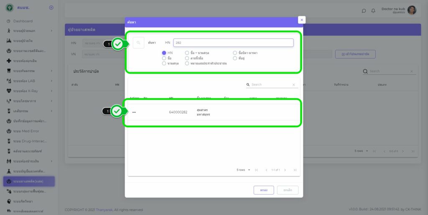The width and height of the screenshot is (428, 215).
Task: Choose the ที่อยู่ radio option
Action: tap(235, 58)
